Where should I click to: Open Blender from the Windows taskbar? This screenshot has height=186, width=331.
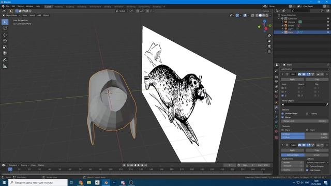pos(106,182)
